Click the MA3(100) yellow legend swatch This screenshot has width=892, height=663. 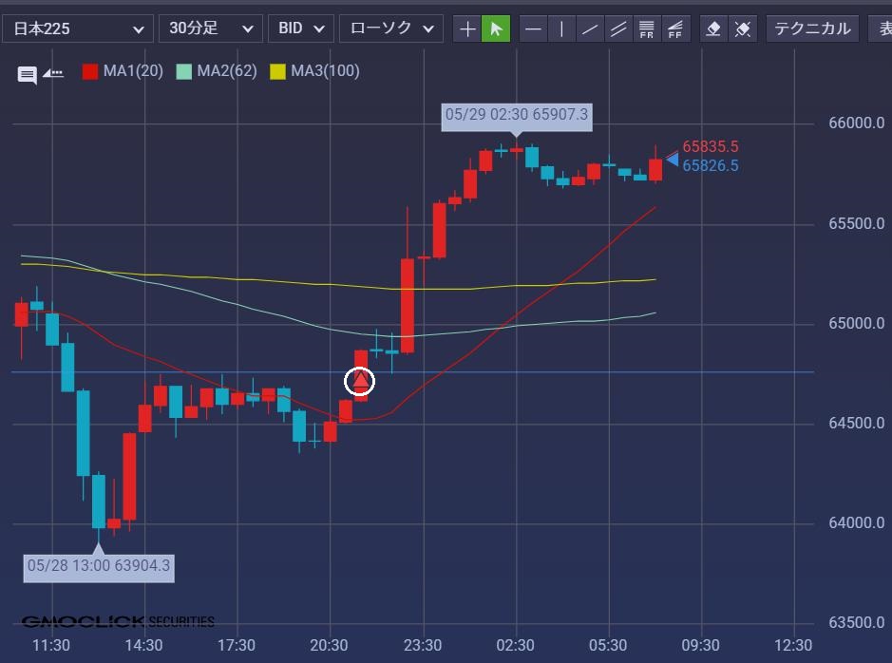click(x=277, y=71)
